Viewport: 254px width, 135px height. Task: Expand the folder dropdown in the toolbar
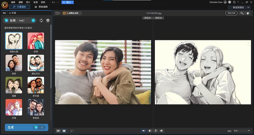point(57,13)
